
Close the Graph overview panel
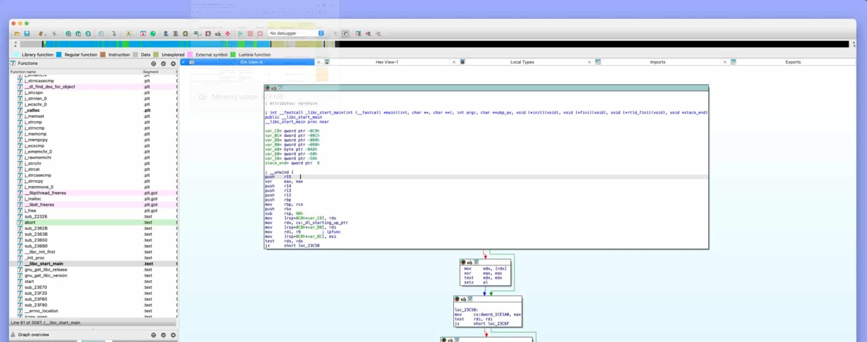pyautogui.click(x=173, y=335)
